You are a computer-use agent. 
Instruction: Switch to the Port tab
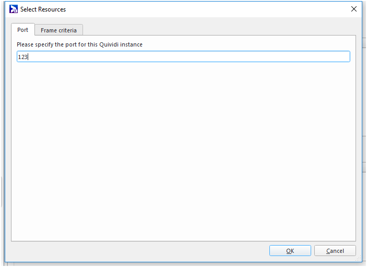coord(23,30)
